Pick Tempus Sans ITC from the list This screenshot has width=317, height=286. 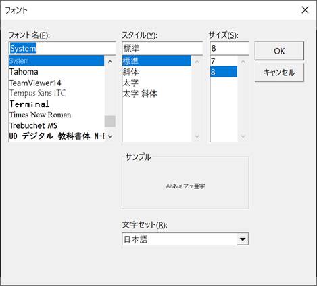pos(57,93)
